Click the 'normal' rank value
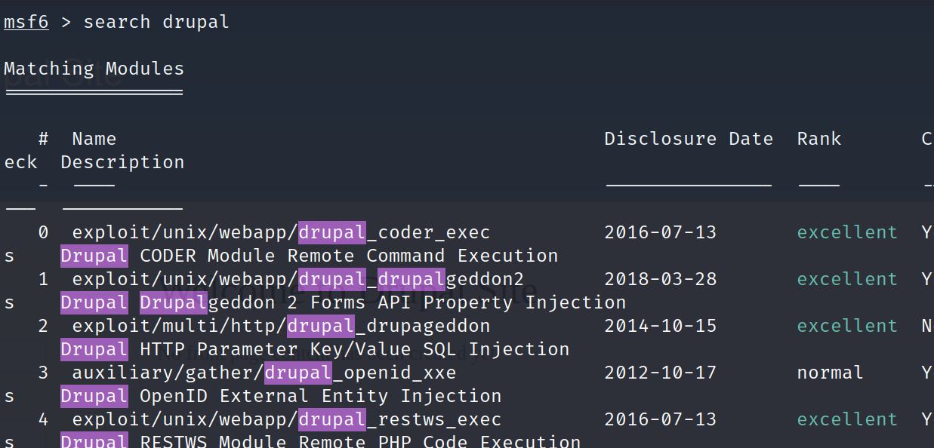This screenshot has width=934, height=448. tap(830, 373)
